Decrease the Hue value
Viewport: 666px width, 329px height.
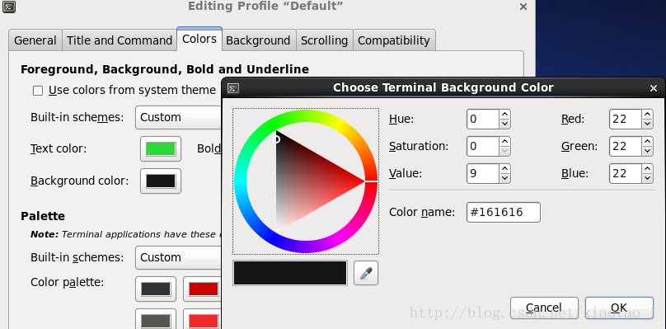504,124
